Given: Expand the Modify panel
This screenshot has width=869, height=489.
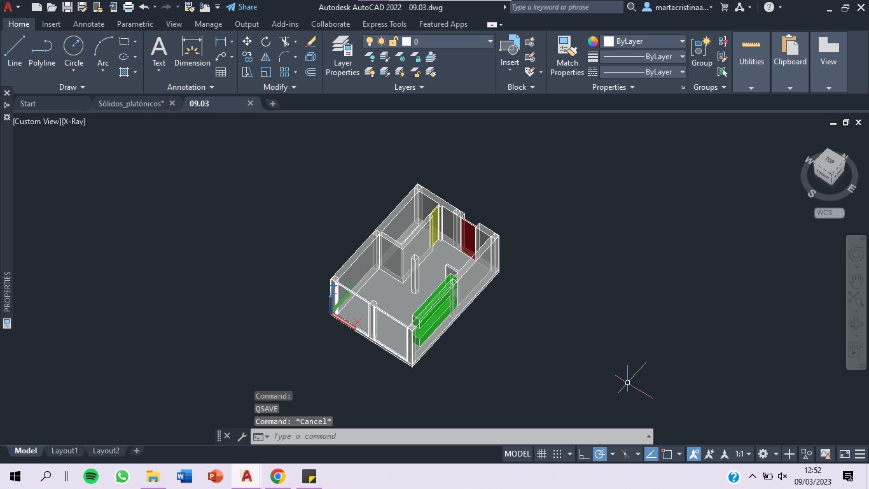Looking at the screenshot, I should click(280, 87).
